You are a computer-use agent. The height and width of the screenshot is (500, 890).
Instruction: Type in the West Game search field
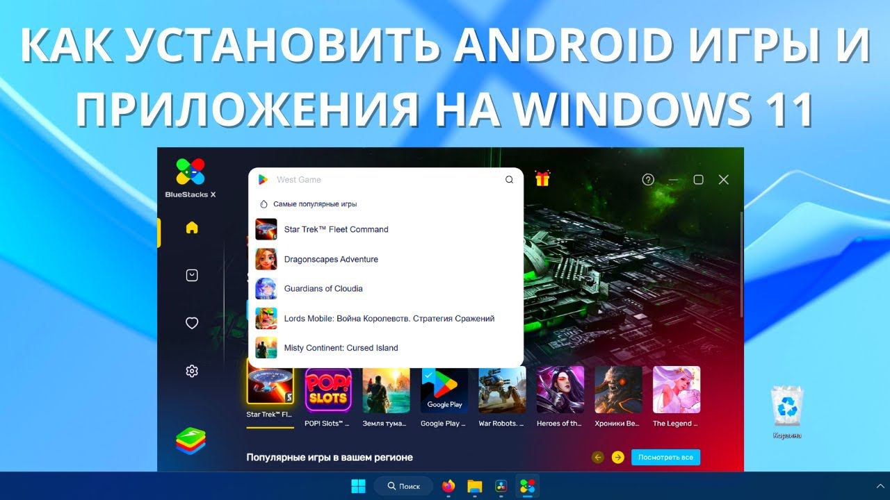coord(386,179)
